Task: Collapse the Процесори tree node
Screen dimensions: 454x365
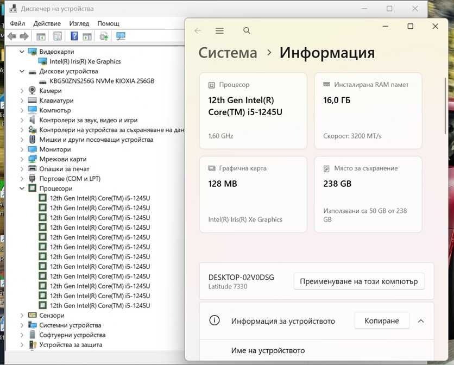Action: pyautogui.click(x=22, y=188)
